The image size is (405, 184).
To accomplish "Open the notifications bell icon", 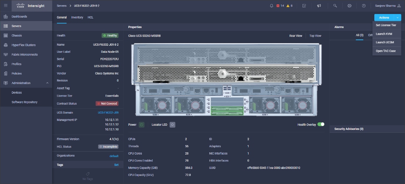I will [x=272, y=6].
